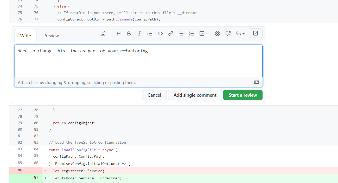This screenshot has height=183, width=338.
Task: Click inside the comment text area
Action: [138, 62]
